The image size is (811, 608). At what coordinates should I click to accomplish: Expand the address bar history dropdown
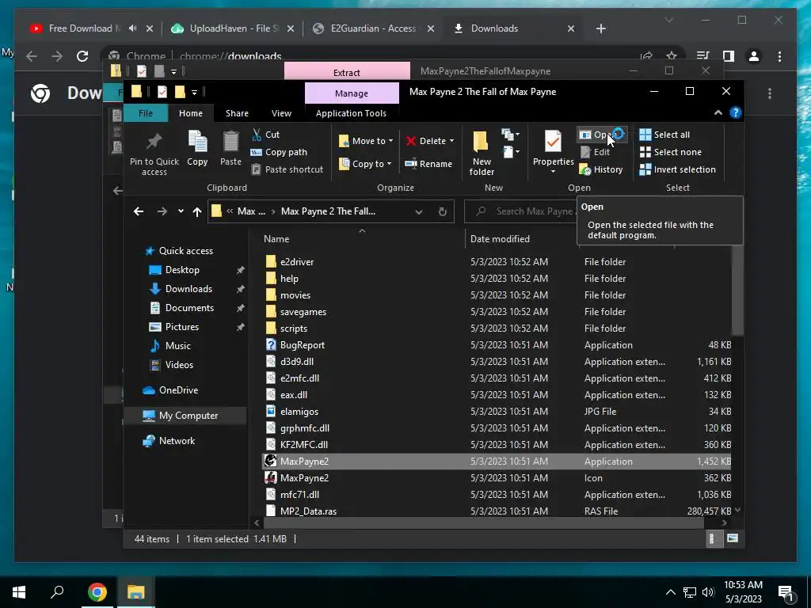tap(419, 211)
